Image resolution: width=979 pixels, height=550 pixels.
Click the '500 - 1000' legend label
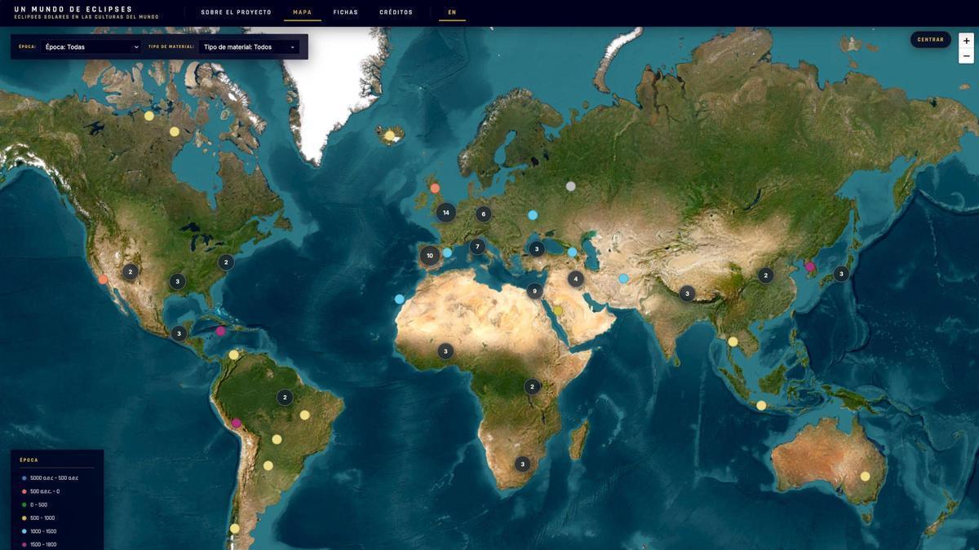[42, 518]
